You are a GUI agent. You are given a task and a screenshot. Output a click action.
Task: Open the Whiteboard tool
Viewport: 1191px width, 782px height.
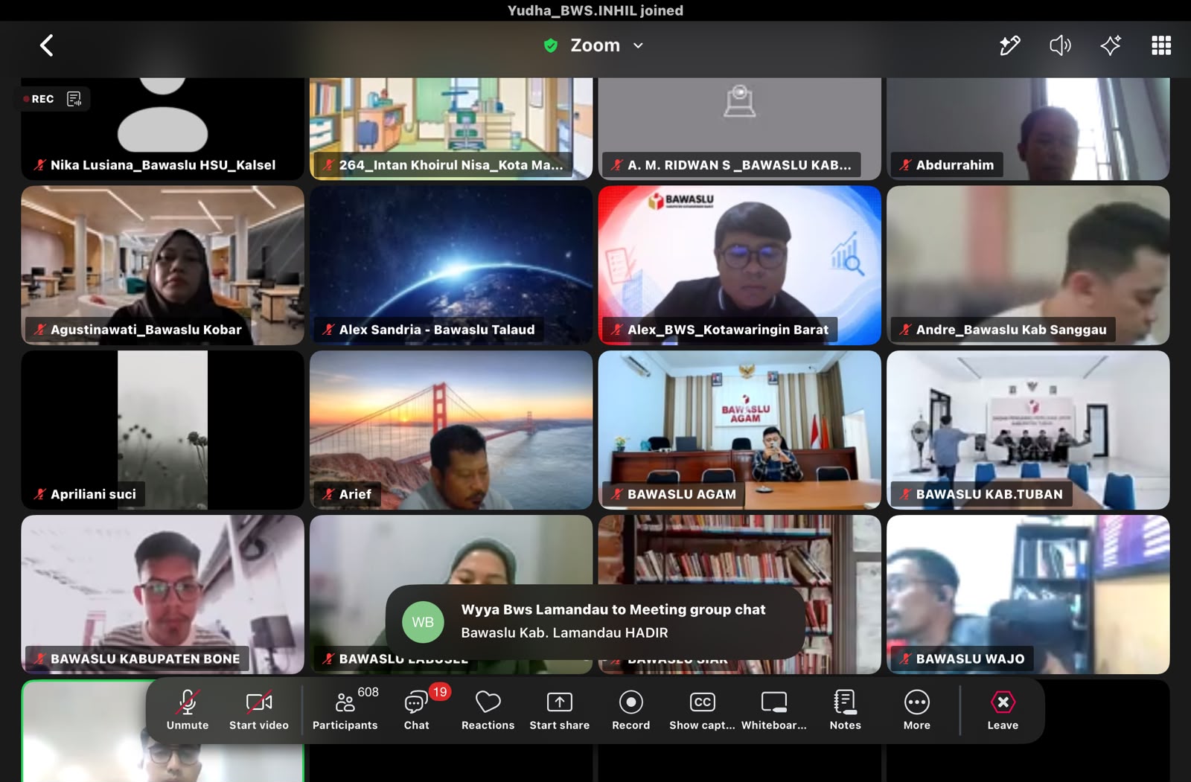[773, 710]
